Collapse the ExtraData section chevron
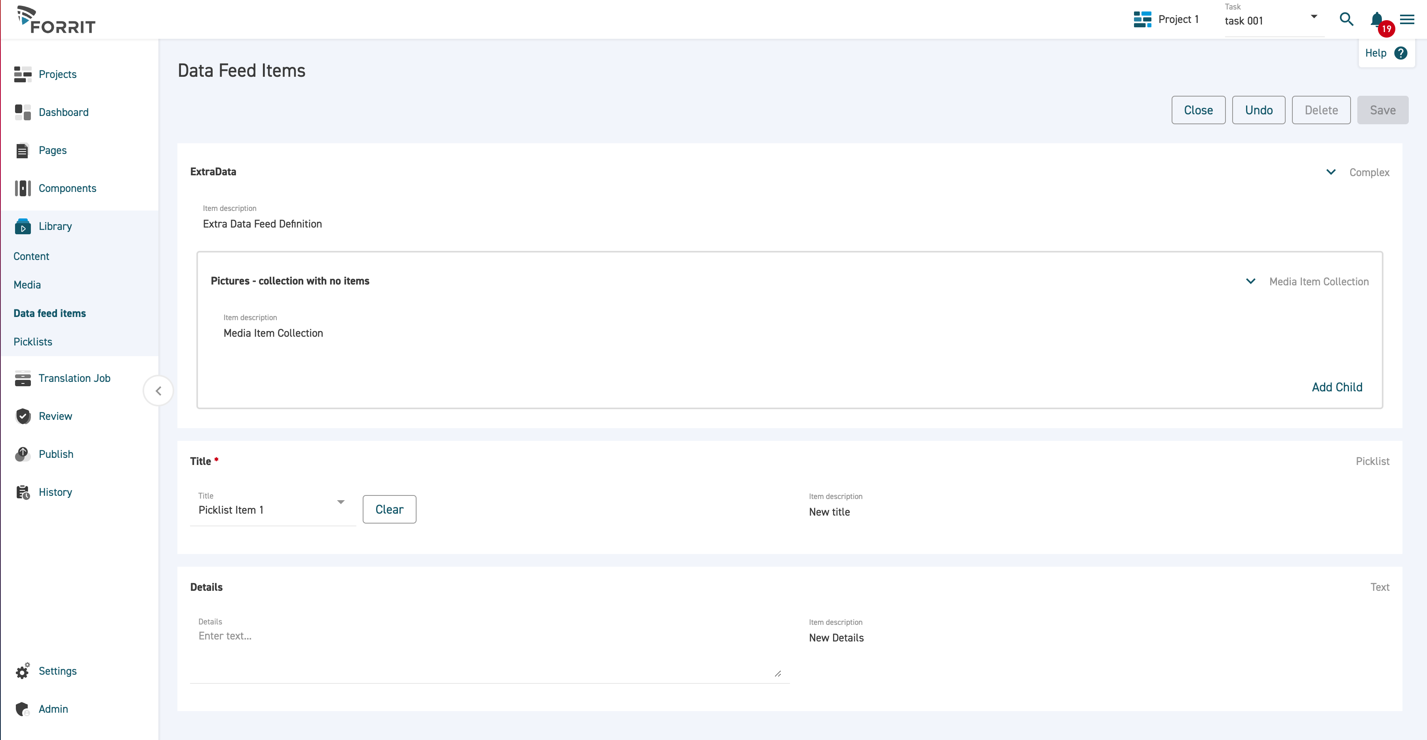Screen dimensions: 1427x740 1331,172
